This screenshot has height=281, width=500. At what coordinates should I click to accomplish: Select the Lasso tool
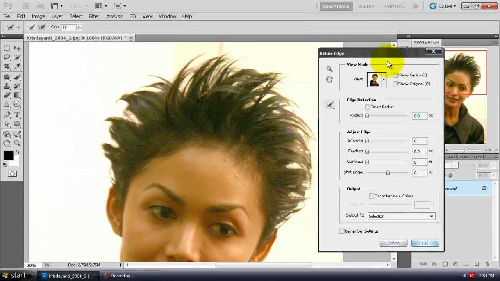coord(7,57)
